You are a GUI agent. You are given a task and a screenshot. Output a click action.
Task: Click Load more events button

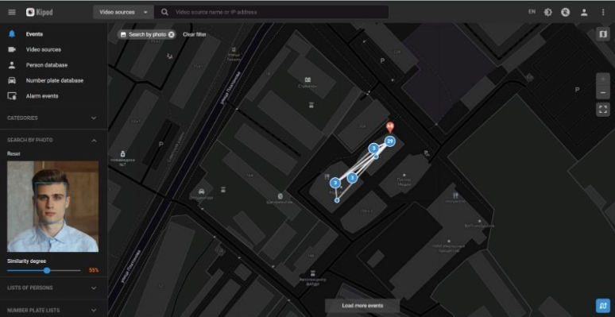point(362,306)
